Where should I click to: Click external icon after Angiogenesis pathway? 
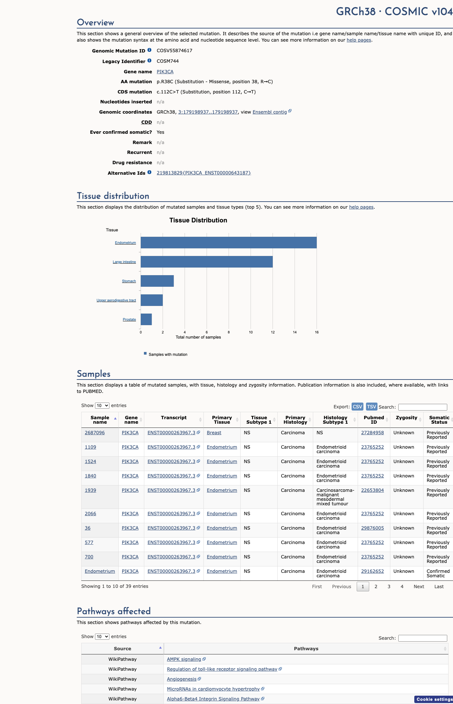click(199, 679)
